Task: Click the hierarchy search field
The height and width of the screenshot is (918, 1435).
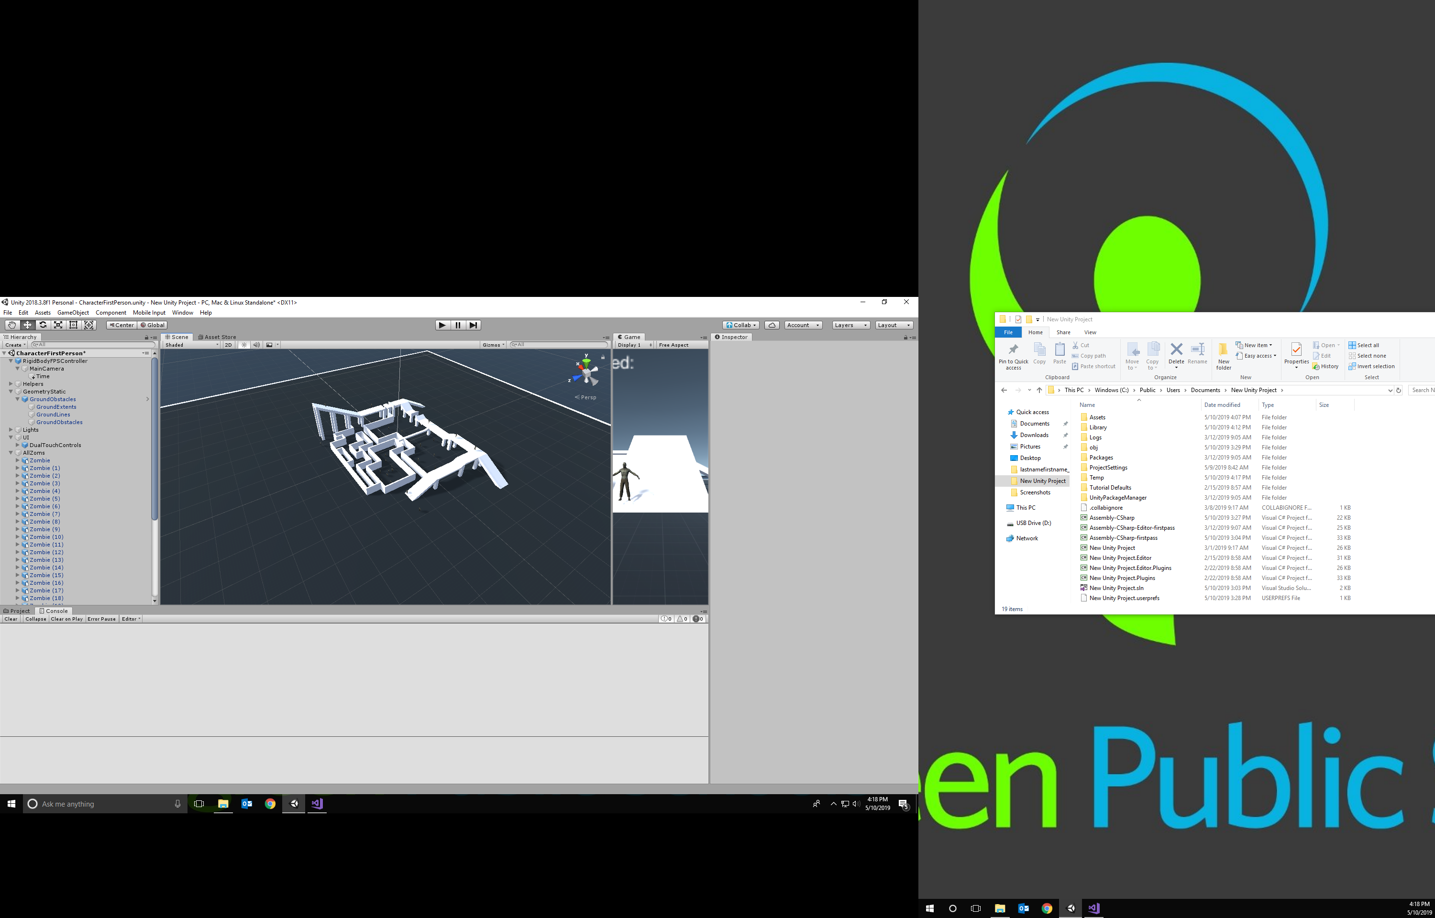Action: 92,345
